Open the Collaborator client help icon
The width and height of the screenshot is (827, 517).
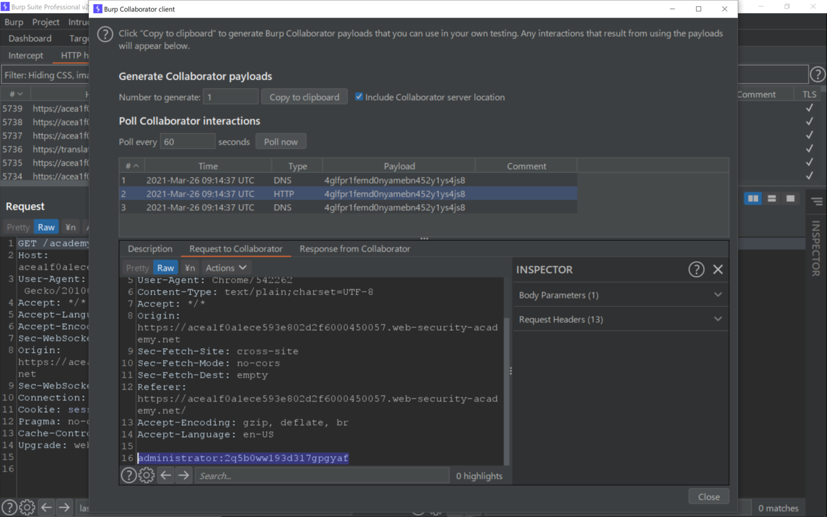tap(105, 34)
